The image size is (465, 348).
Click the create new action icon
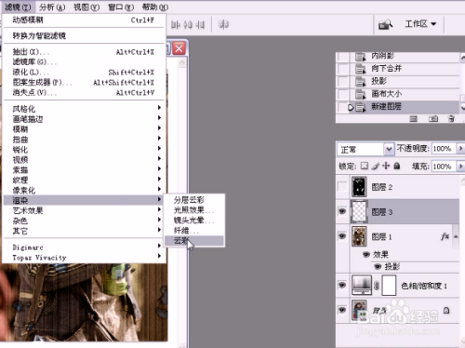(433, 119)
